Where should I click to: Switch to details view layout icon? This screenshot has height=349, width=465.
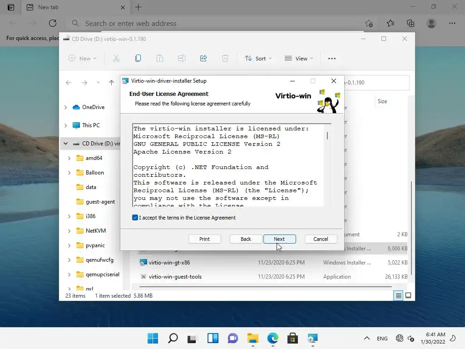[398, 295]
